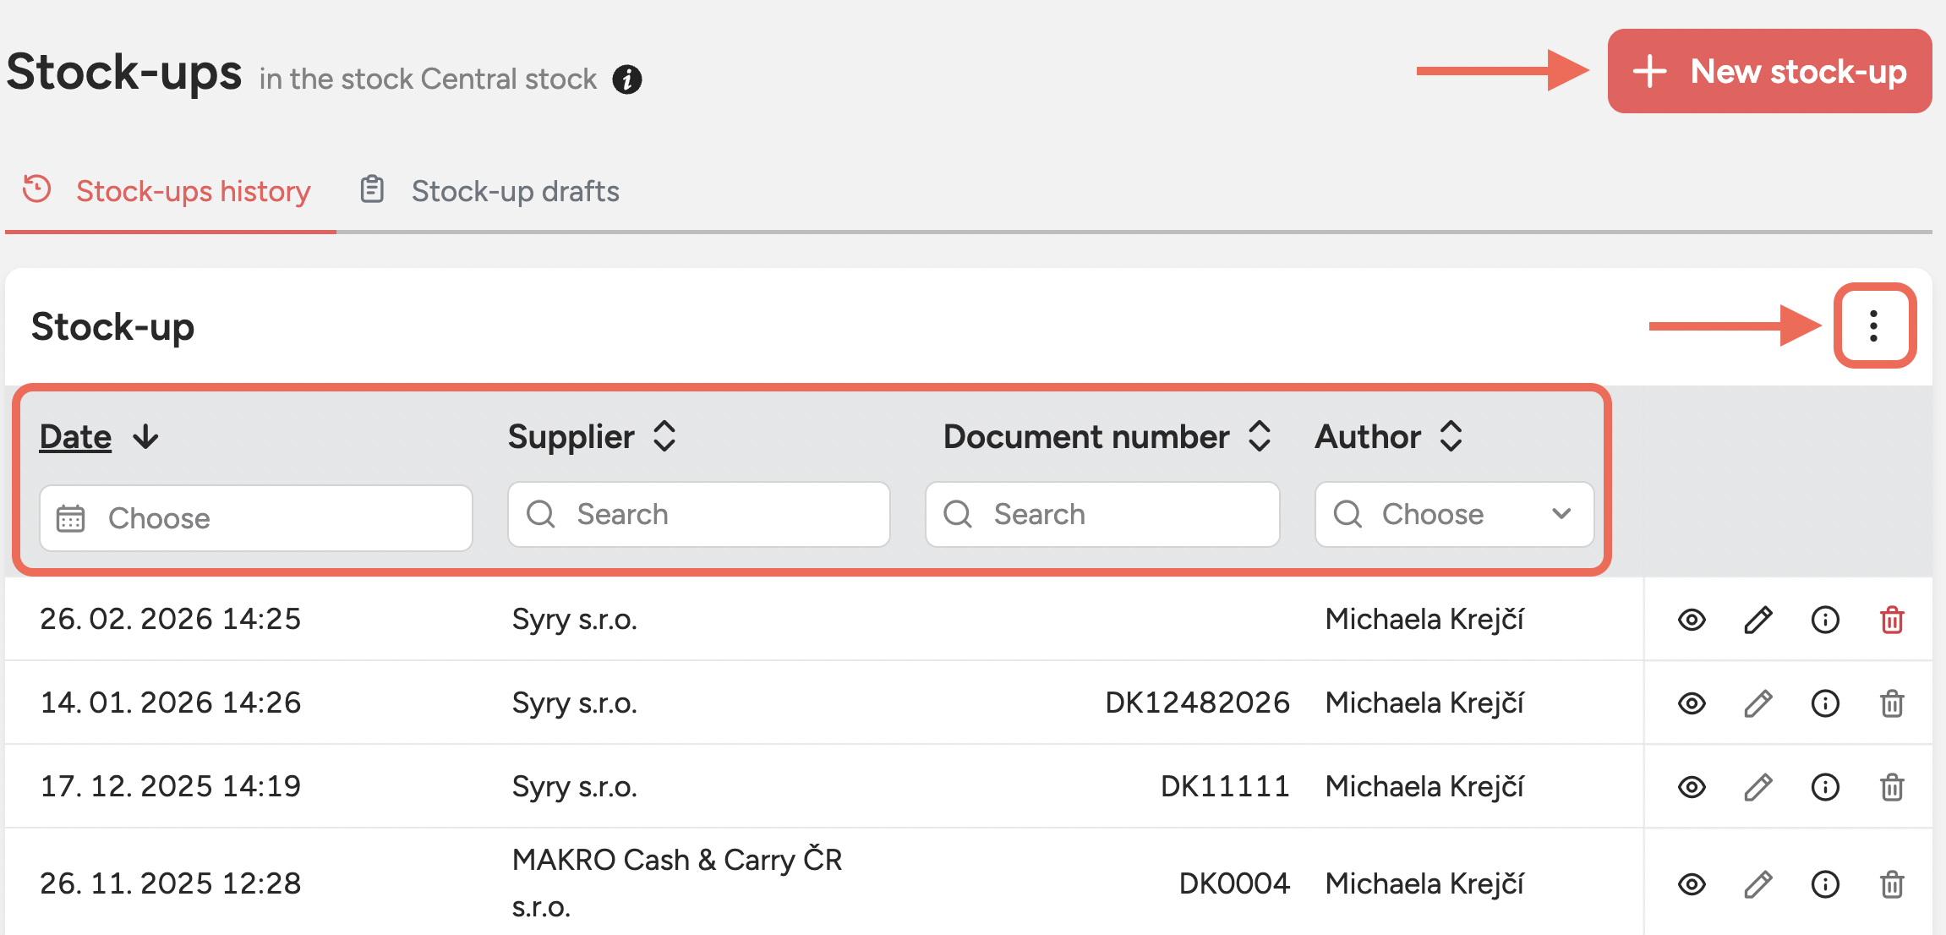View the DK12482026 stock-up via eye icon
1946x935 pixels.
pos(1692,703)
